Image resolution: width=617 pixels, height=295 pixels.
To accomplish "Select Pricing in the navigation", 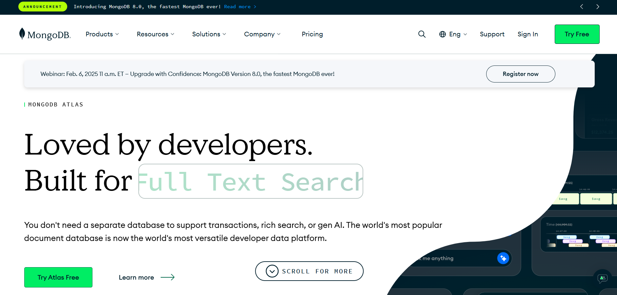I will pos(312,34).
